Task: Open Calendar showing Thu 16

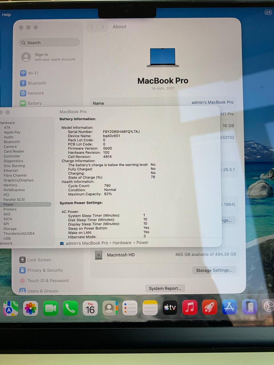Action: [x=90, y=308]
